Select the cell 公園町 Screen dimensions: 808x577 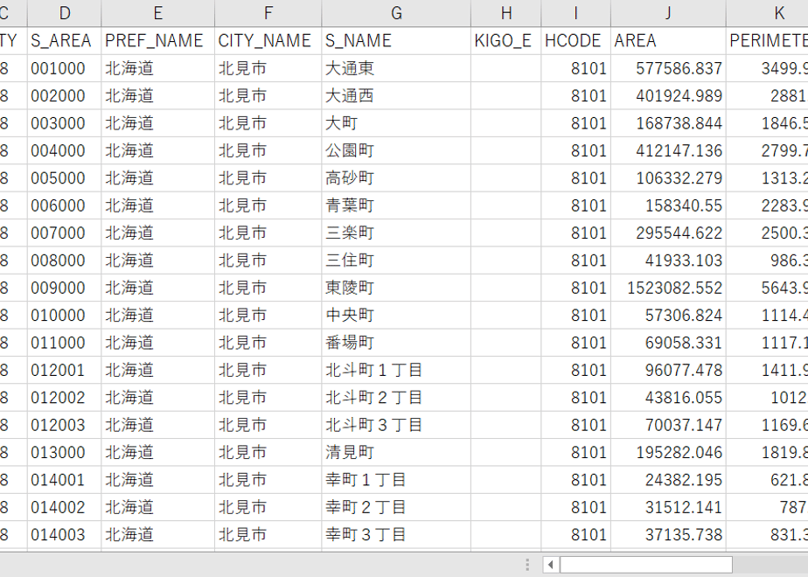[396, 150]
